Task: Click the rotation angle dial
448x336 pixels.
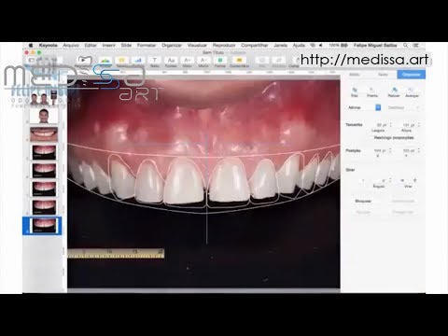Action: coord(363,180)
